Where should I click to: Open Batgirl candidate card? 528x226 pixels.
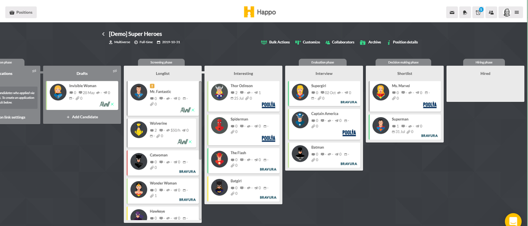pyautogui.click(x=244, y=189)
